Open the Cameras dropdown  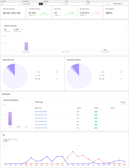[54, 4]
